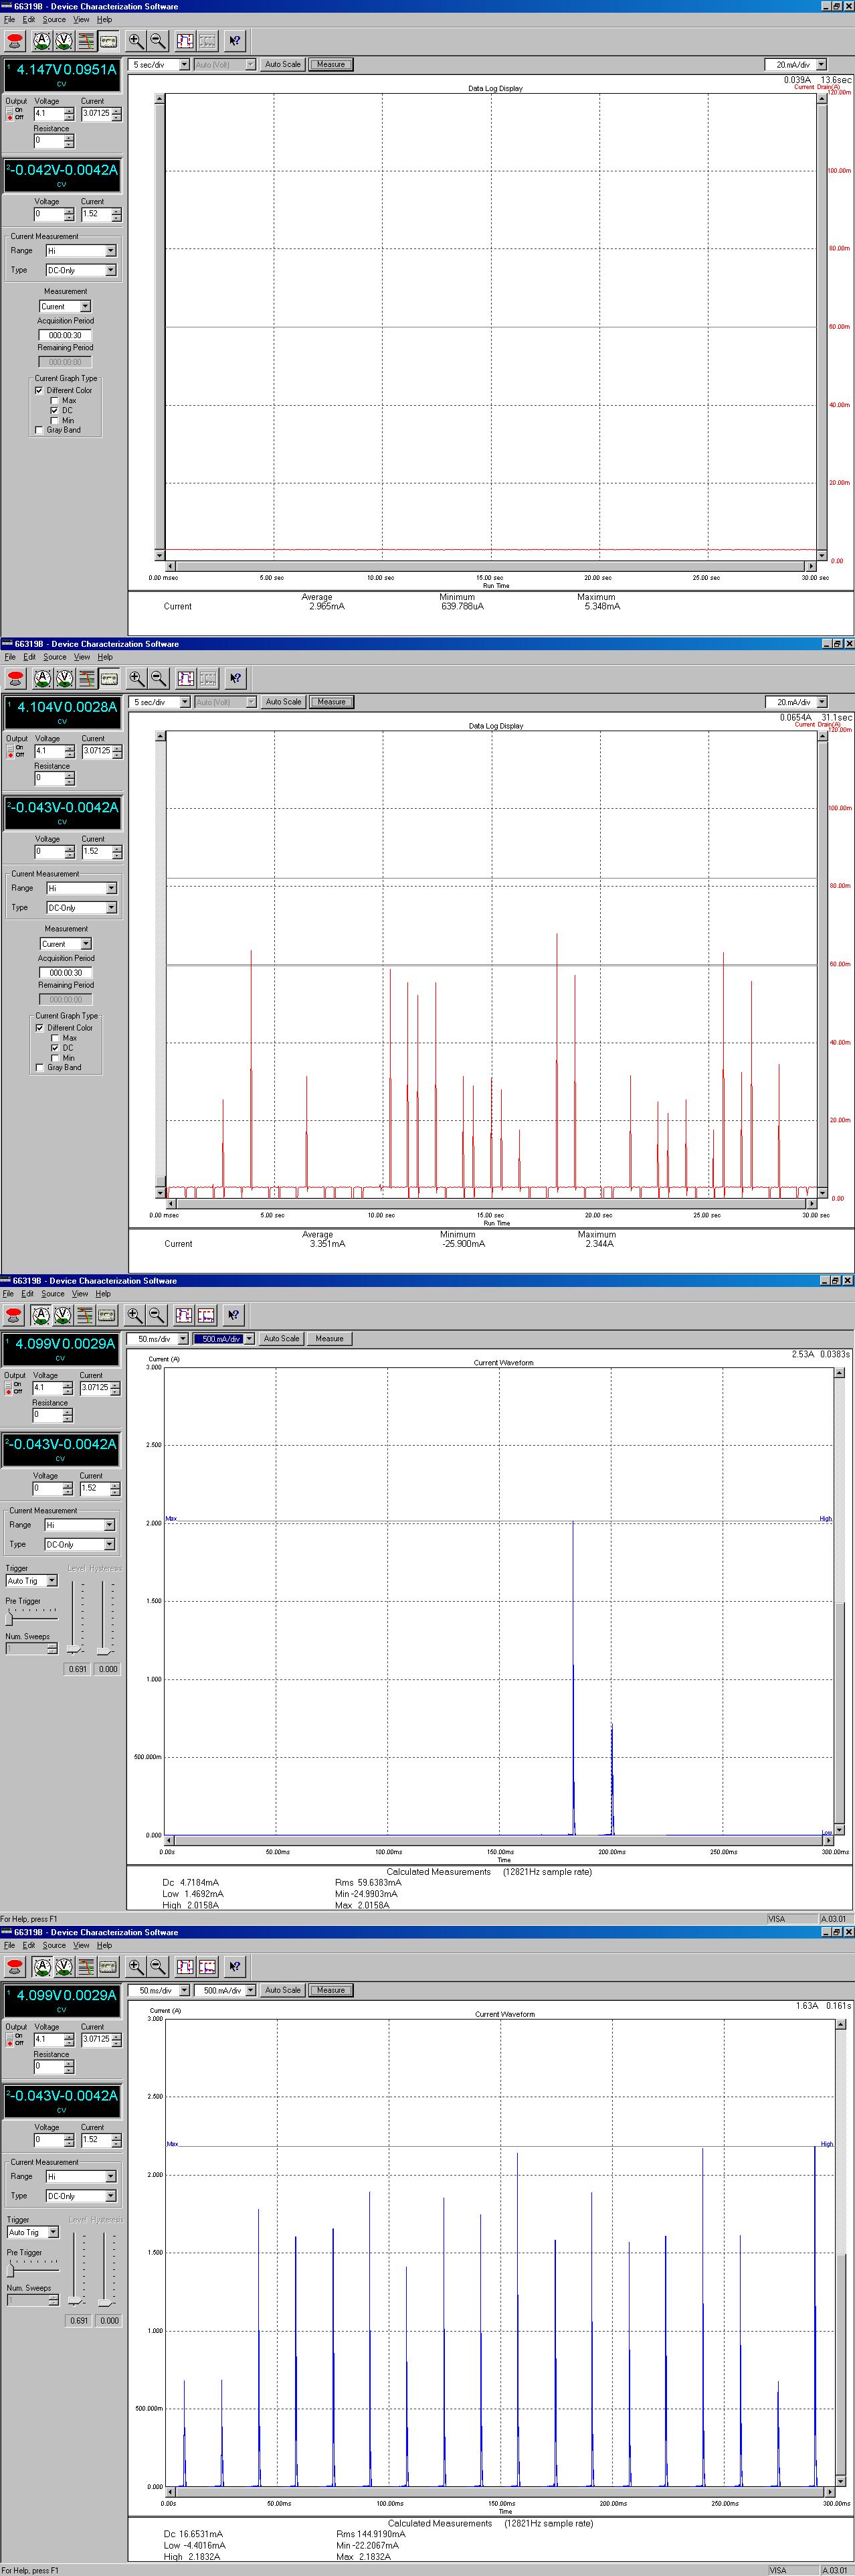This screenshot has width=855, height=2576.
Task: Click Auto Scale button in second window
Action: pyautogui.click(x=284, y=702)
